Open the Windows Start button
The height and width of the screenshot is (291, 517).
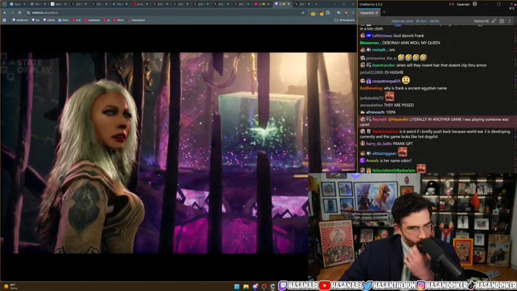(236, 286)
